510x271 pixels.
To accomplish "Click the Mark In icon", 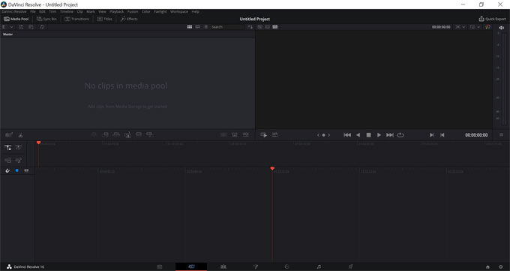I will click(431, 135).
